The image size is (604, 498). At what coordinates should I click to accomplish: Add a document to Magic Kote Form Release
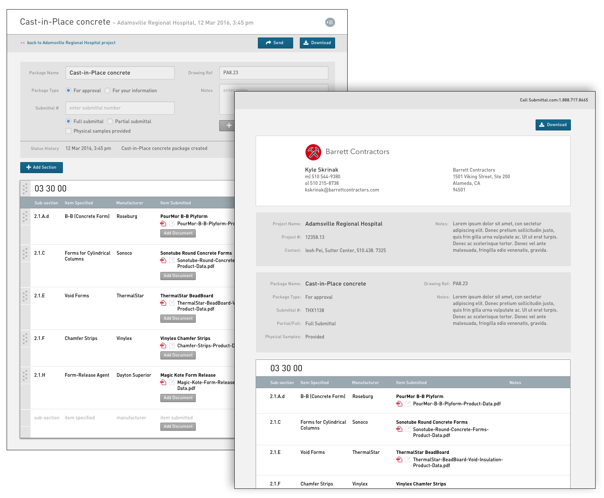click(x=178, y=398)
